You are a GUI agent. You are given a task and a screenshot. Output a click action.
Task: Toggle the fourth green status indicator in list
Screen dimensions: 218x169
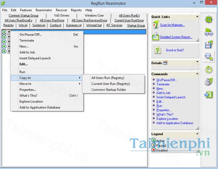pos(4,46)
